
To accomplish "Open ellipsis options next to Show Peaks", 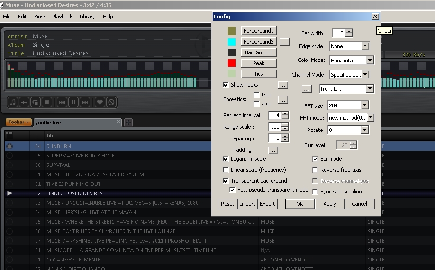I will click(283, 85).
